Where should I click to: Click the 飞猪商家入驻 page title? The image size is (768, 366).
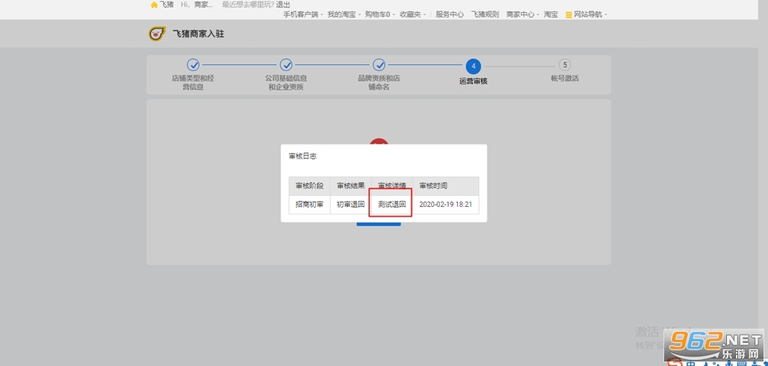198,34
